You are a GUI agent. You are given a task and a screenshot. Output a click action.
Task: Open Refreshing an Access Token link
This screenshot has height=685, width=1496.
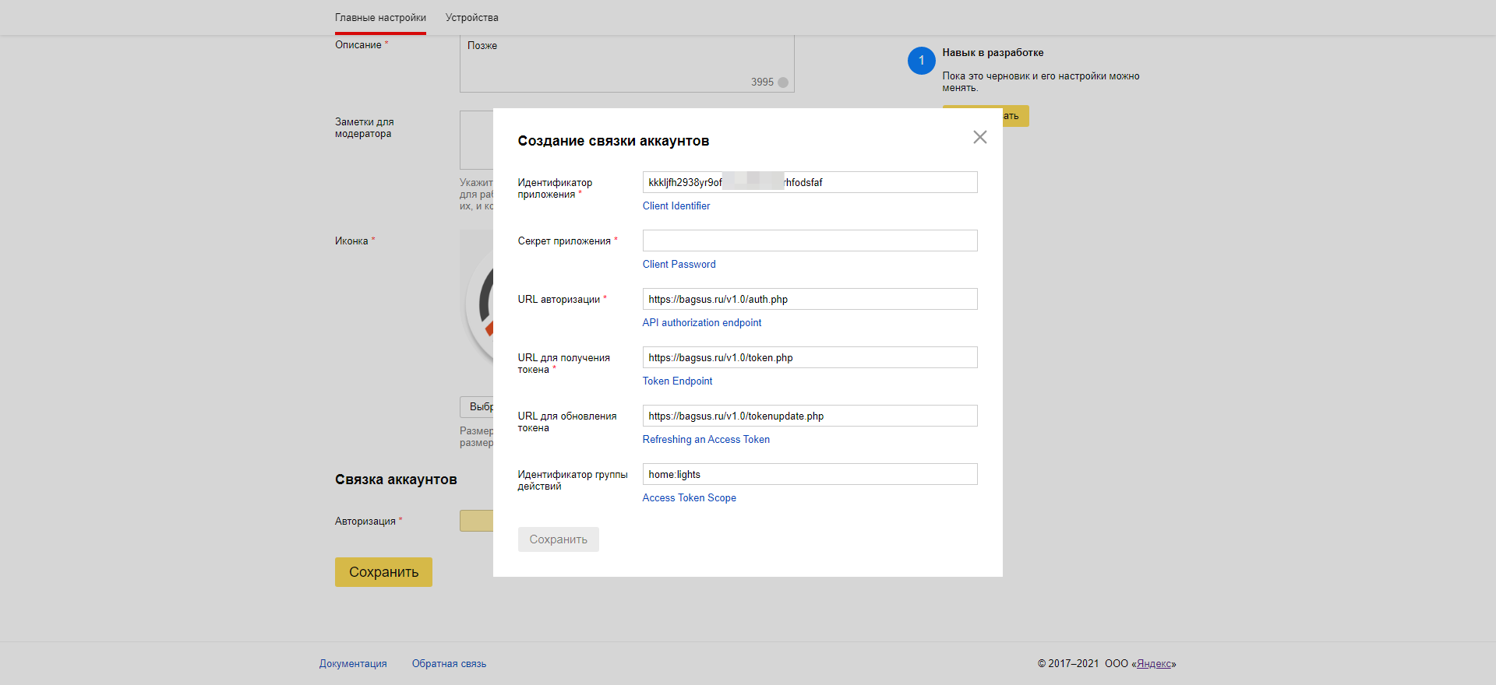pyautogui.click(x=706, y=440)
